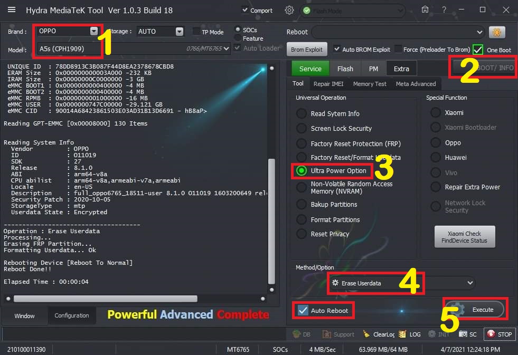Image resolution: width=518 pixels, height=355 pixels.
Task: Open the DB database icon
Action: (302, 334)
